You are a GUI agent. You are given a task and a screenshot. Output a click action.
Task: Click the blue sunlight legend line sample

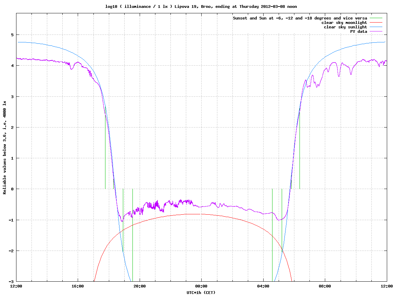click(376, 27)
